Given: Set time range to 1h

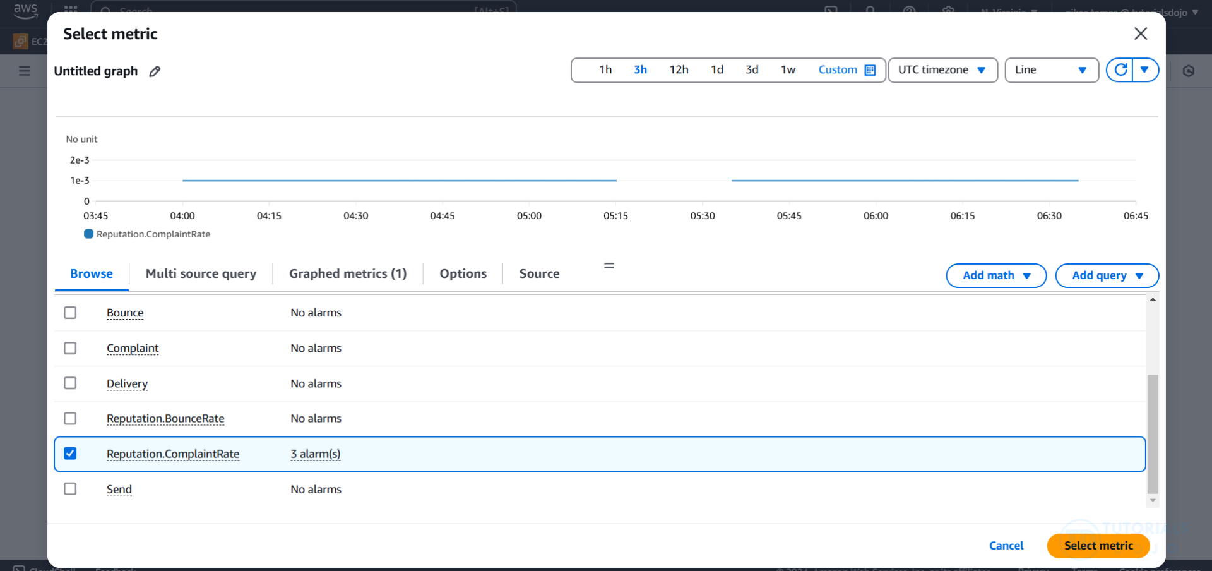Looking at the screenshot, I should (605, 69).
